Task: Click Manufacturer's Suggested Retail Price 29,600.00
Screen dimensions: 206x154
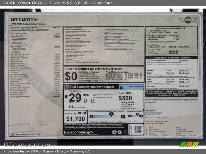Action: [35, 27]
